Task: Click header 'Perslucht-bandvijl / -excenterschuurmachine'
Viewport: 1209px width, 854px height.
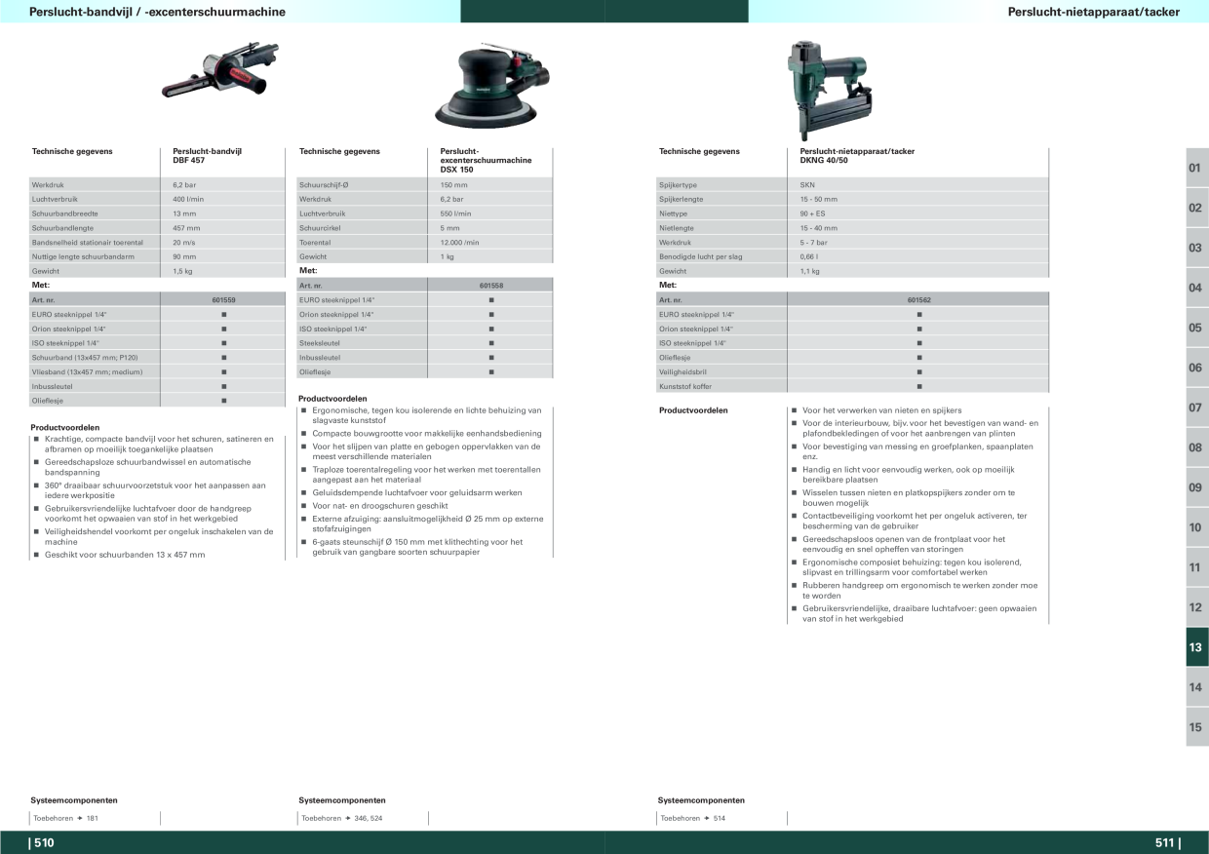Action: click(158, 12)
